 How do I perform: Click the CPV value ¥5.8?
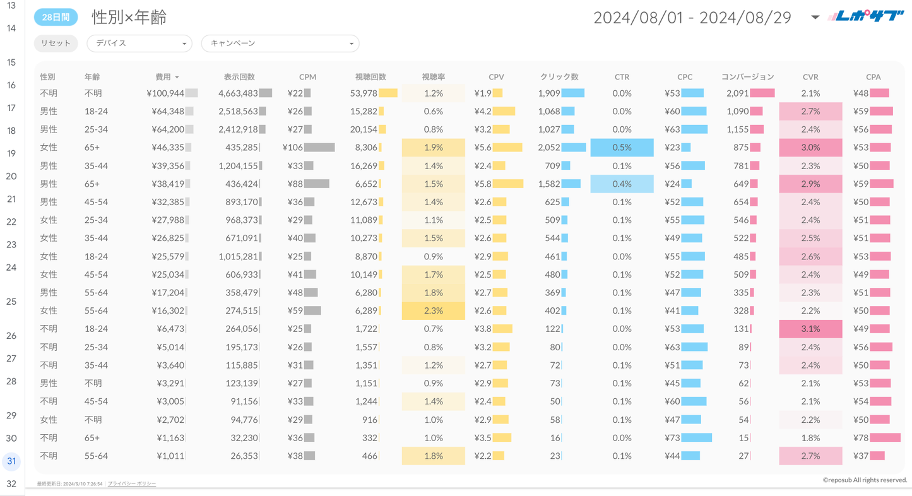coord(483,184)
